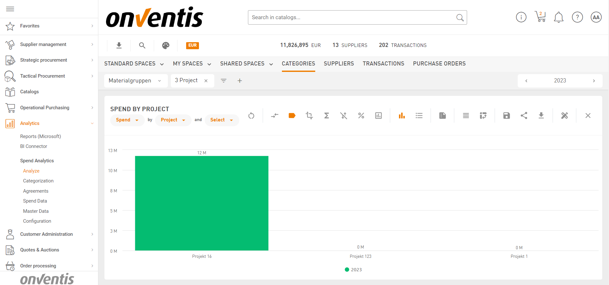Switch to list view icon
The height and width of the screenshot is (285, 609).
point(419,116)
